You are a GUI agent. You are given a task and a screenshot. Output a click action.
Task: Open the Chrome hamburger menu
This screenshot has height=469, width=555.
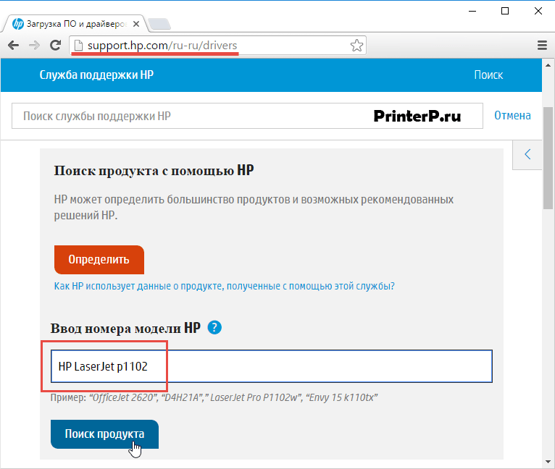[x=542, y=46]
